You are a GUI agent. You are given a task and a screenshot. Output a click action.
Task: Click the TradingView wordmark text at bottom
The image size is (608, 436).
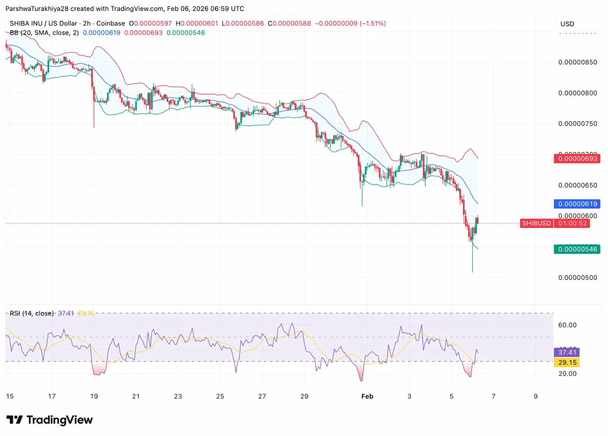(x=59, y=420)
